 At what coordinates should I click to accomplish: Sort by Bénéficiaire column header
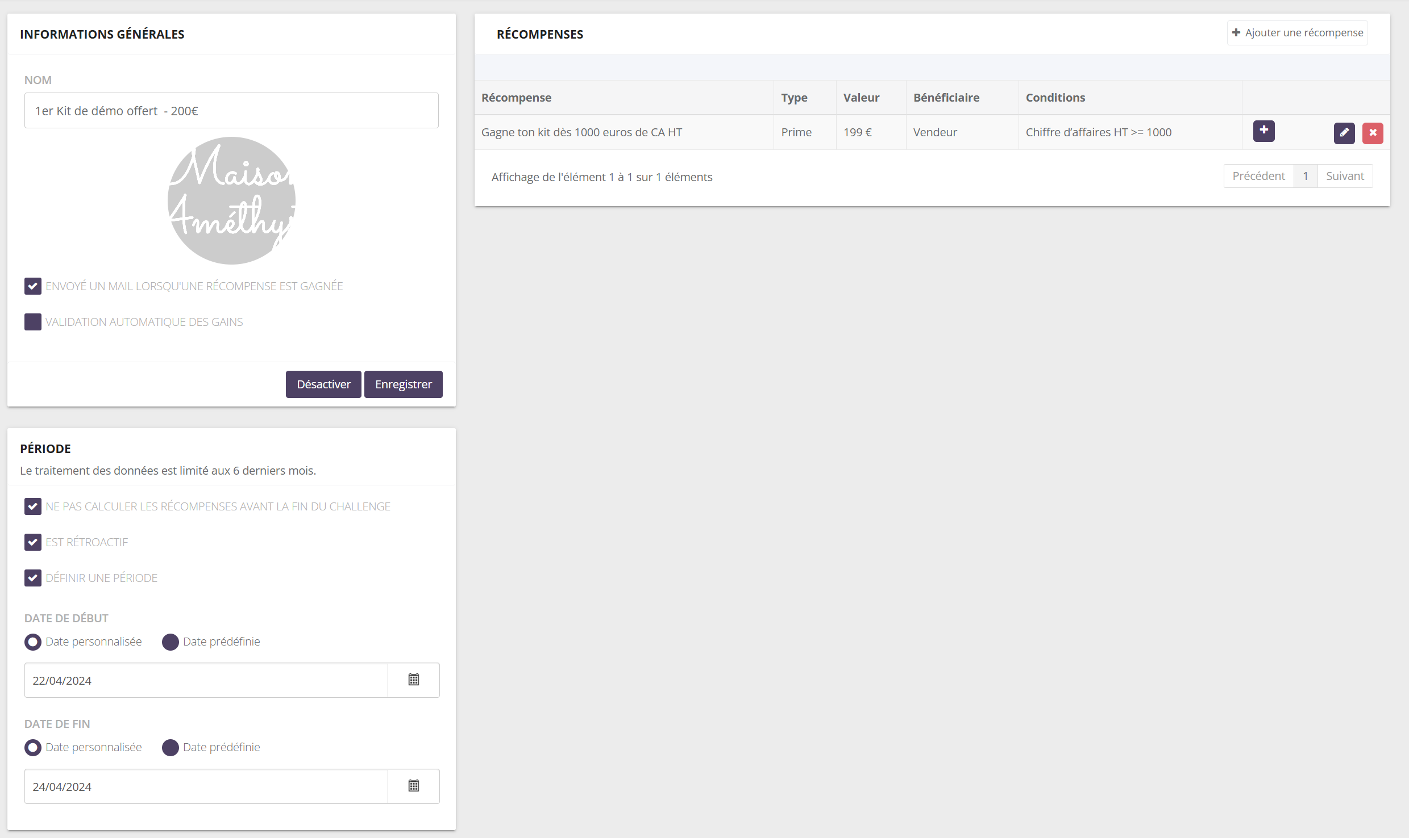(962, 98)
